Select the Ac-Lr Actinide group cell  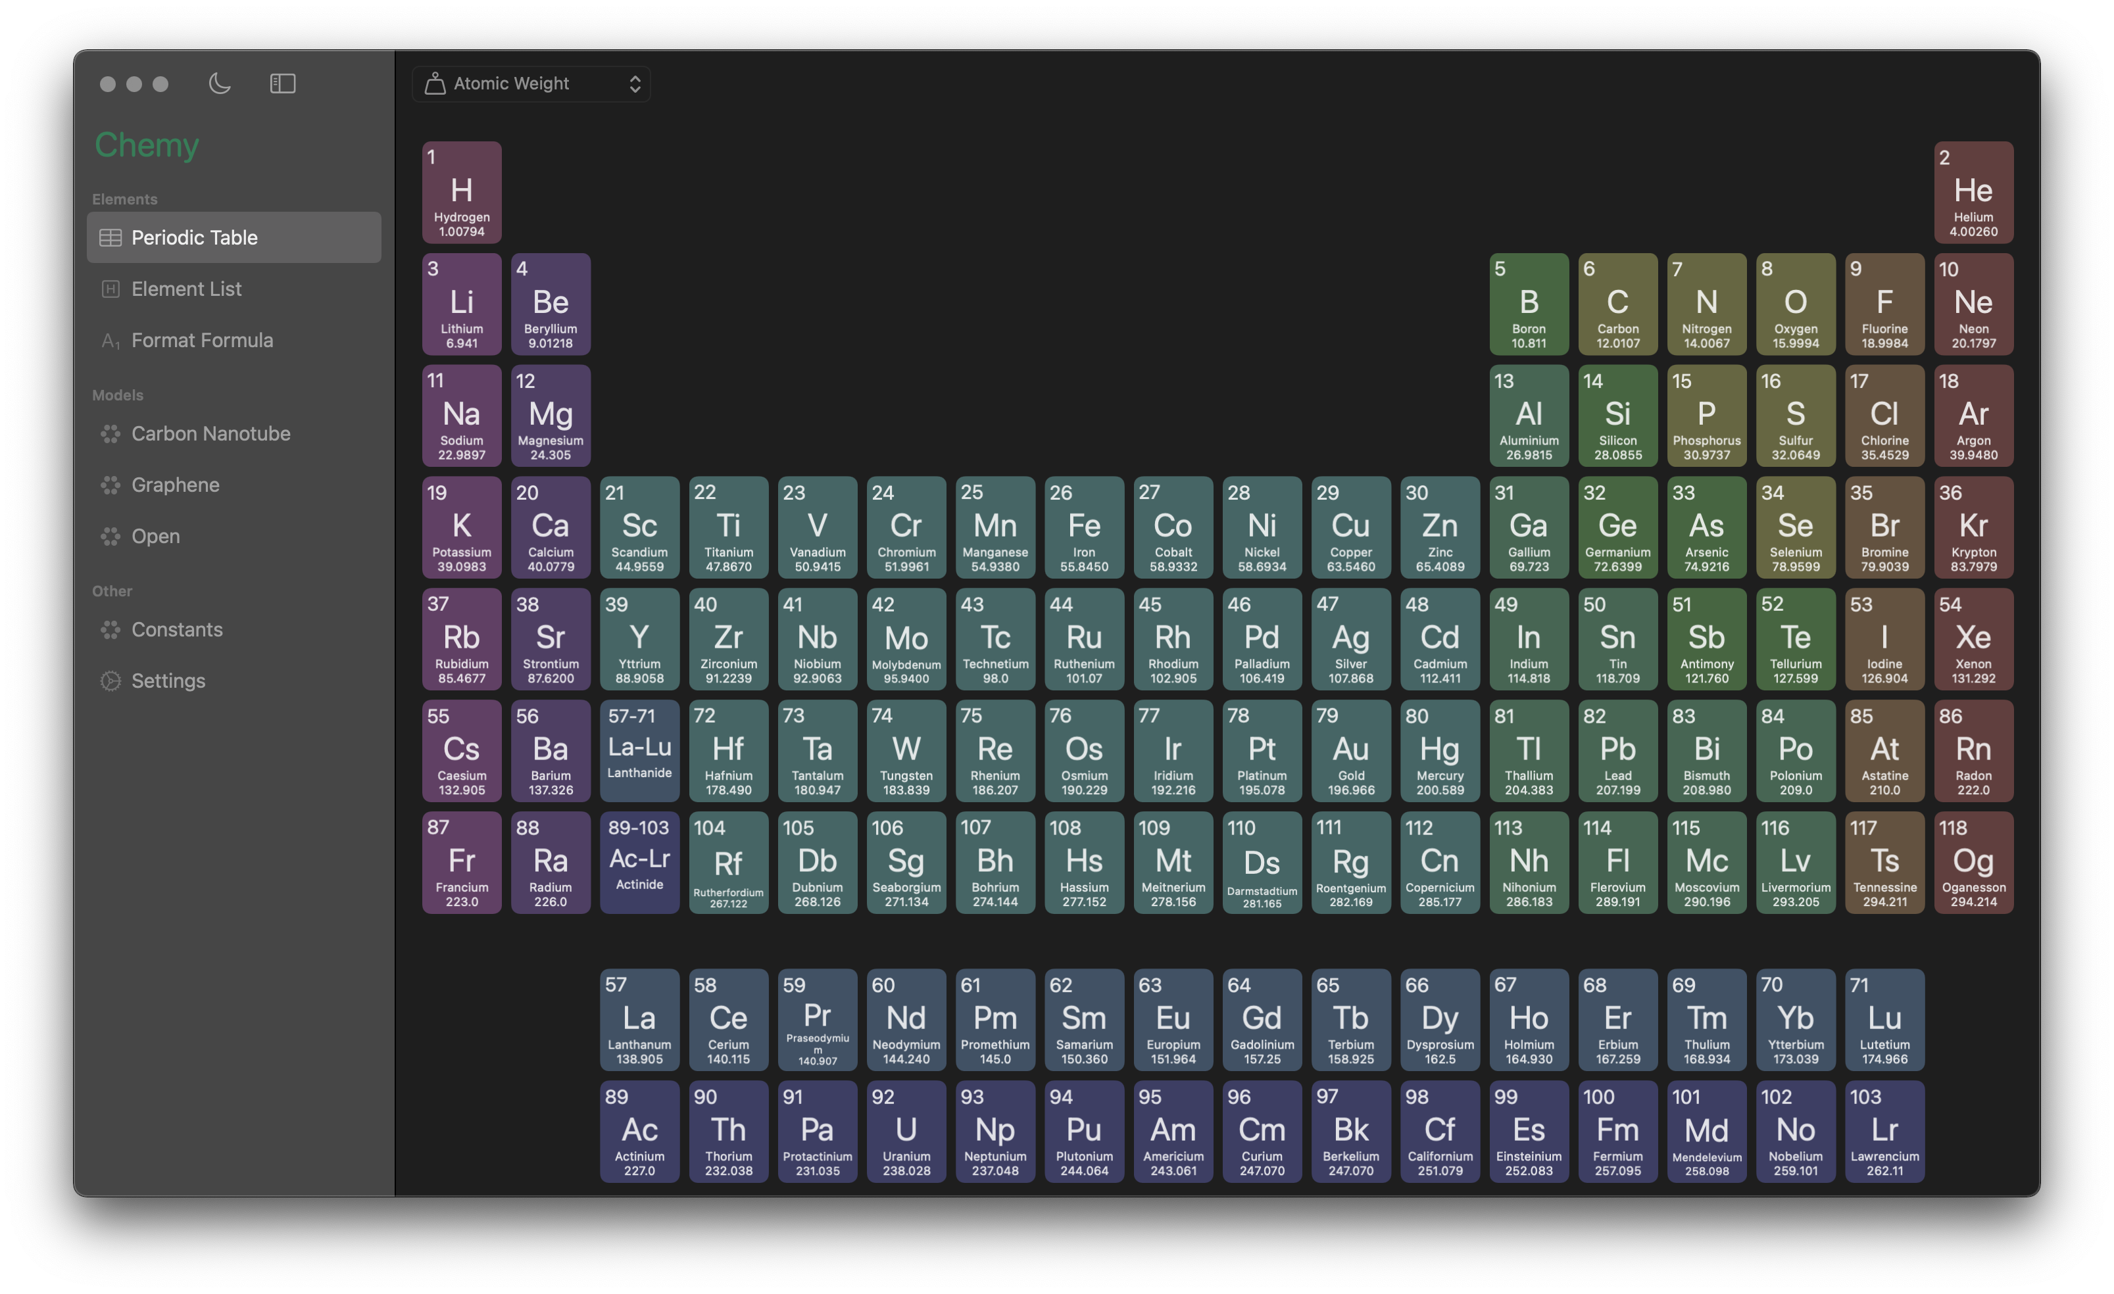(x=639, y=862)
